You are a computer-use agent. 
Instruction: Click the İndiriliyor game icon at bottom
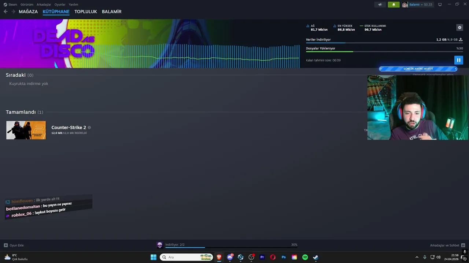160,245
